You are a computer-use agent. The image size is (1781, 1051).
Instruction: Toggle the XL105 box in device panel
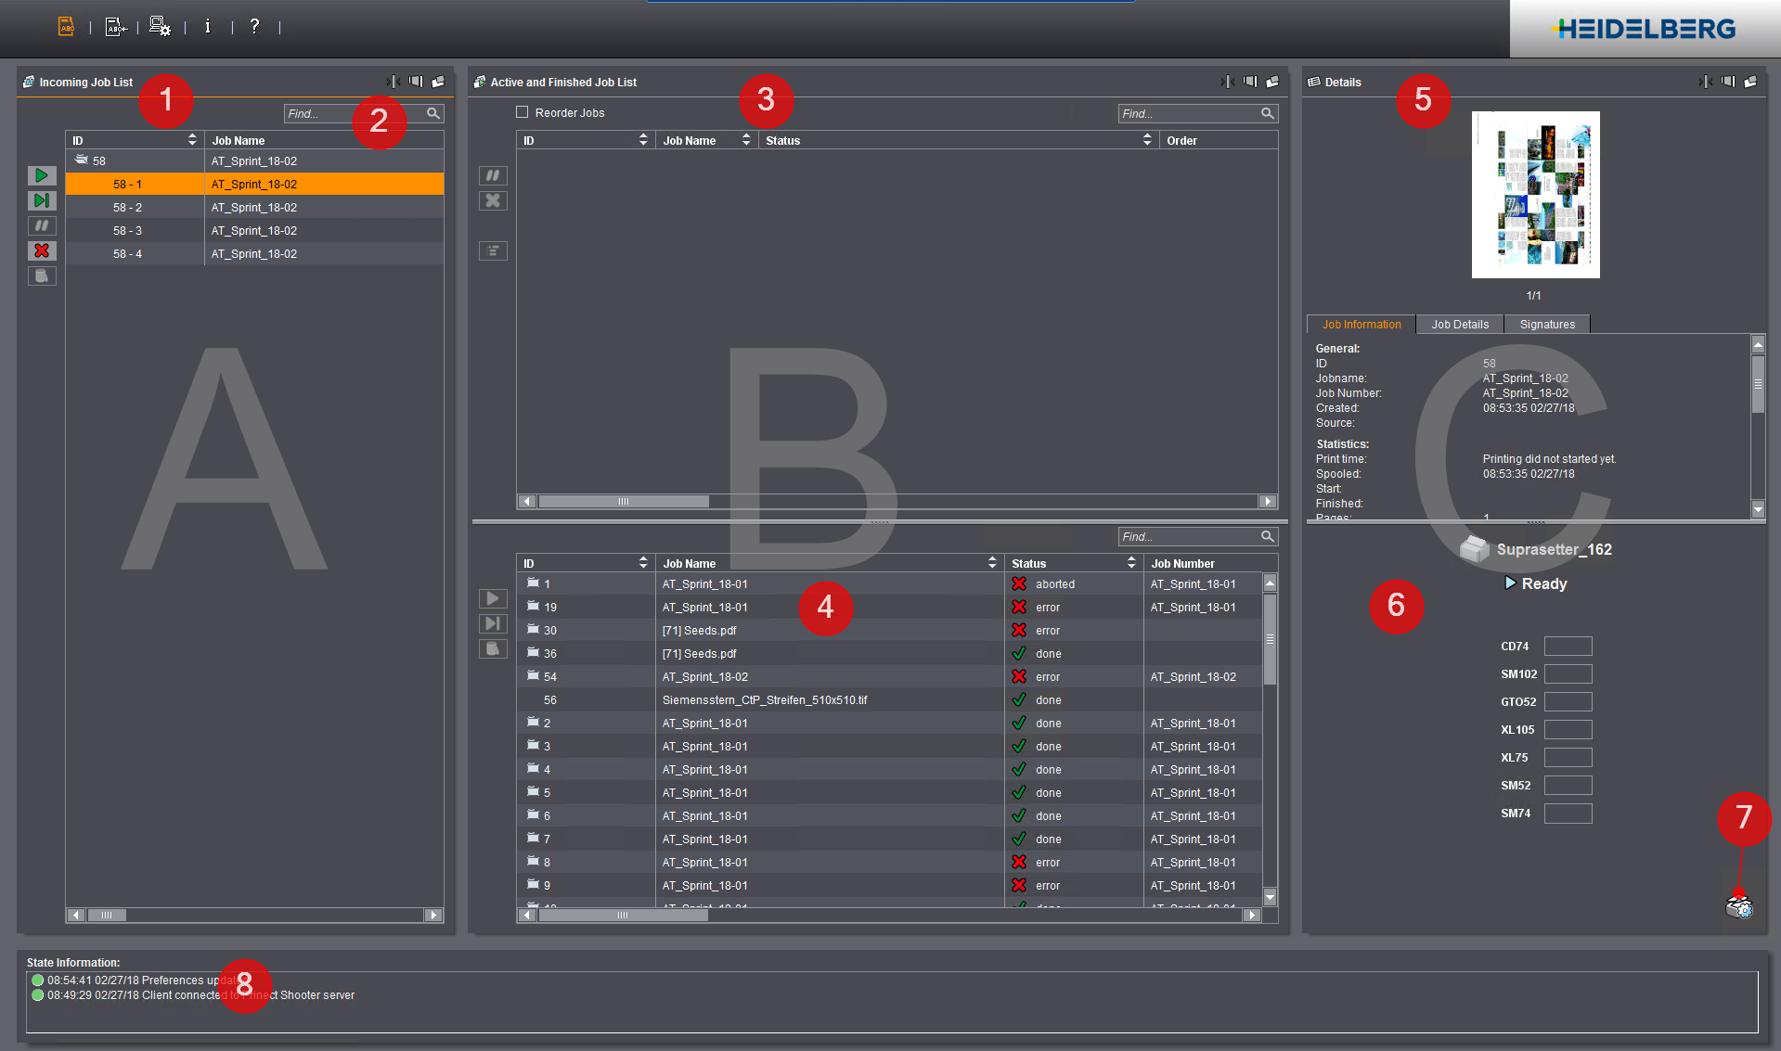pyautogui.click(x=1568, y=730)
